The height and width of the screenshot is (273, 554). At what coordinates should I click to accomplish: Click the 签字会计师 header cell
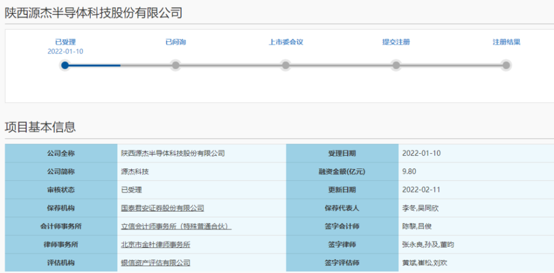point(342,227)
